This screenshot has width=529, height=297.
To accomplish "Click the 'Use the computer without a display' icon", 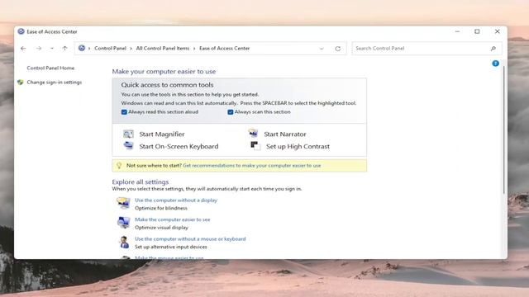I will coord(123,203).
